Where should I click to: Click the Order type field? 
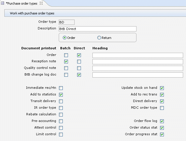pyautogui.click(x=66, y=22)
